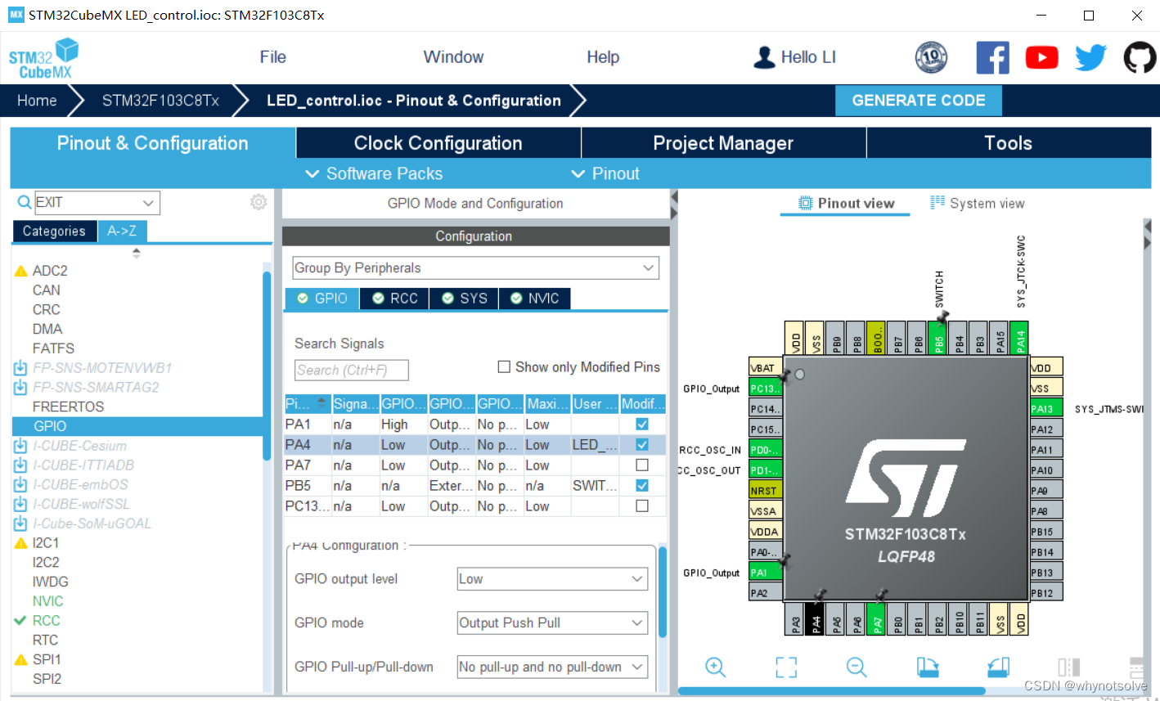This screenshot has width=1160, height=701.
Task: Click the STM32CubeMX logo
Action: tap(43, 58)
